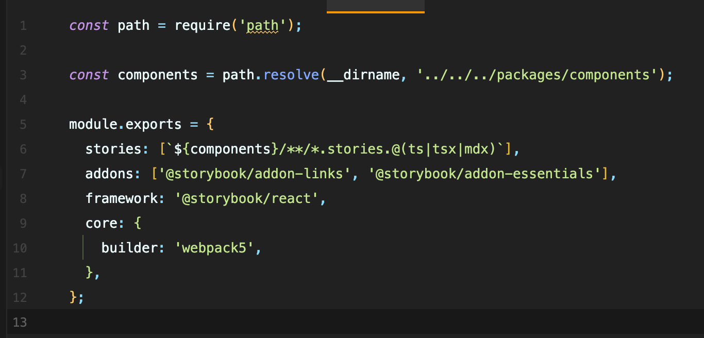Select line number 13 in the gutter

[x=20, y=322]
